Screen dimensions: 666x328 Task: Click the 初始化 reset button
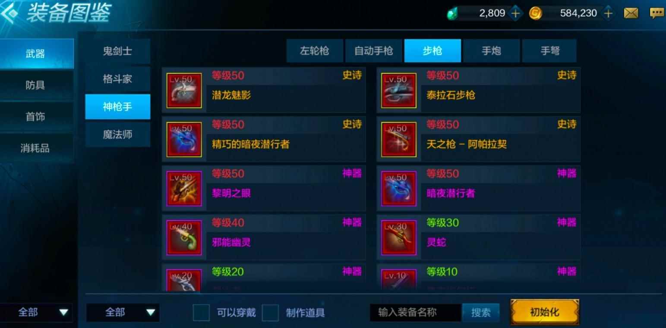pyautogui.click(x=545, y=312)
